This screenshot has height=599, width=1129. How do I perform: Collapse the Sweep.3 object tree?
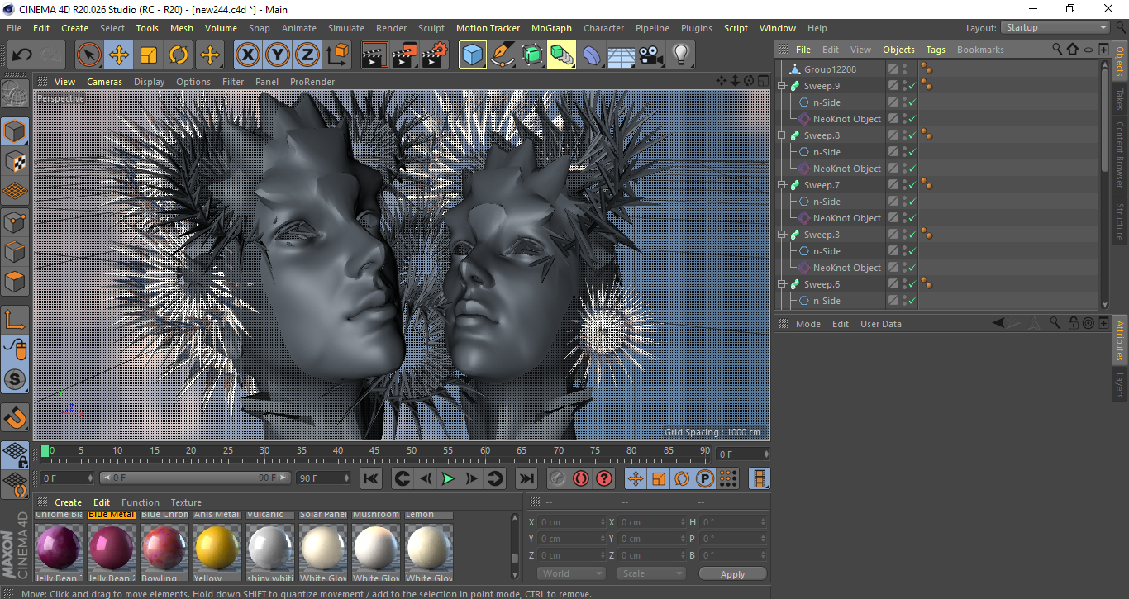(x=782, y=235)
